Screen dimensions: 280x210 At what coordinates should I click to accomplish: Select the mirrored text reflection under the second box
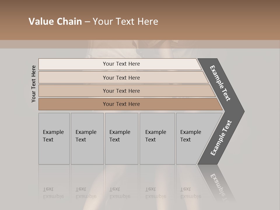86,192
